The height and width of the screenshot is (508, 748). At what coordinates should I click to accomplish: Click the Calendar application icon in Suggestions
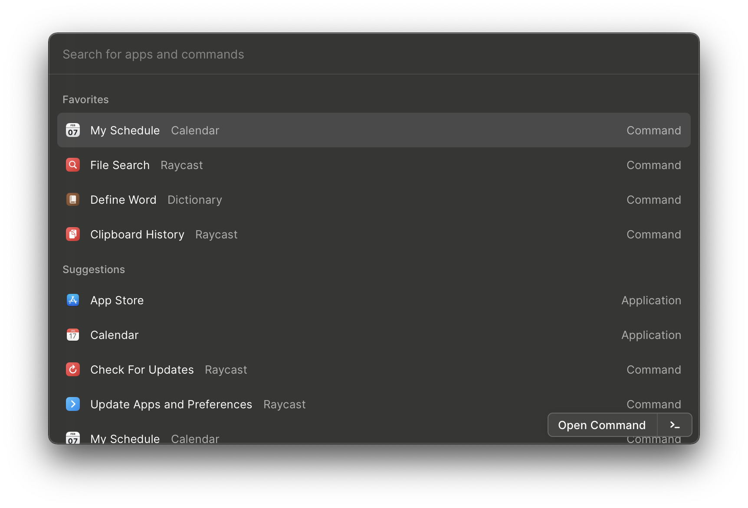coord(73,335)
